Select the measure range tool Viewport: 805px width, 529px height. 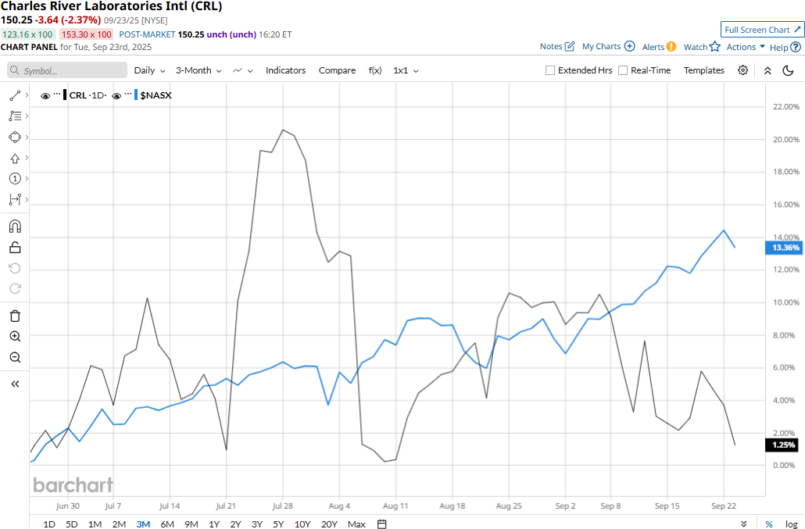pyautogui.click(x=15, y=199)
